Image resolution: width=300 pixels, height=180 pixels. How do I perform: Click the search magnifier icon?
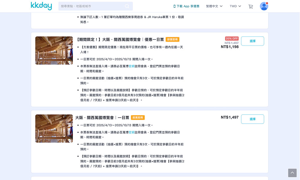point(127,6)
